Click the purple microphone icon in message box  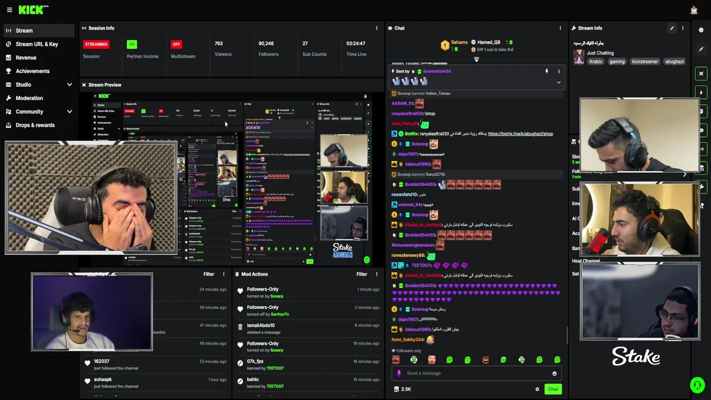click(x=399, y=373)
